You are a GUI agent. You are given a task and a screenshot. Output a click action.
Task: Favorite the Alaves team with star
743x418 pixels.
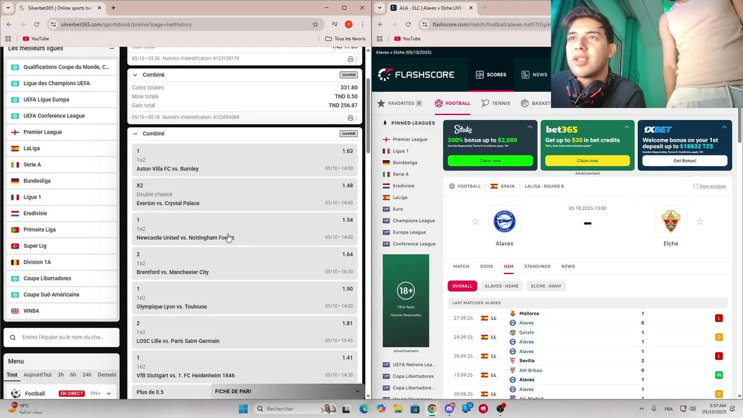(x=475, y=221)
